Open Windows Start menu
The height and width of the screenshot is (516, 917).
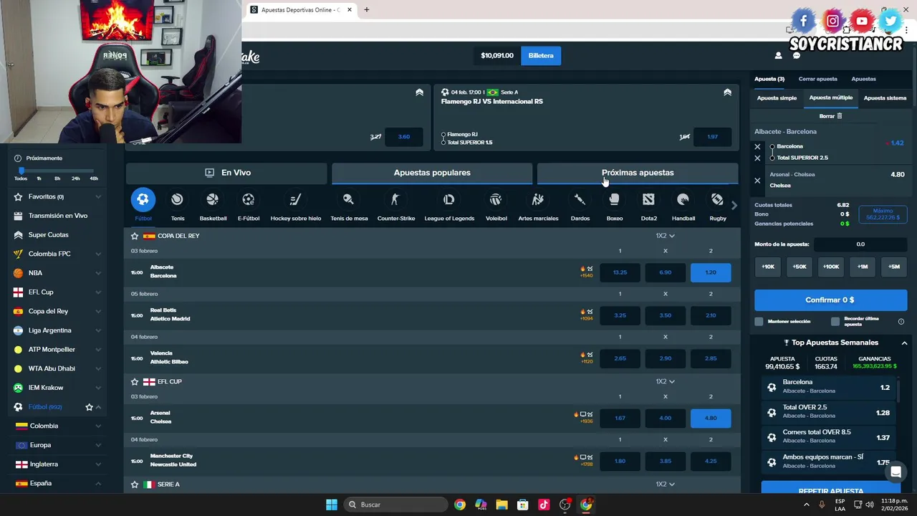click(x=331, y=505)
